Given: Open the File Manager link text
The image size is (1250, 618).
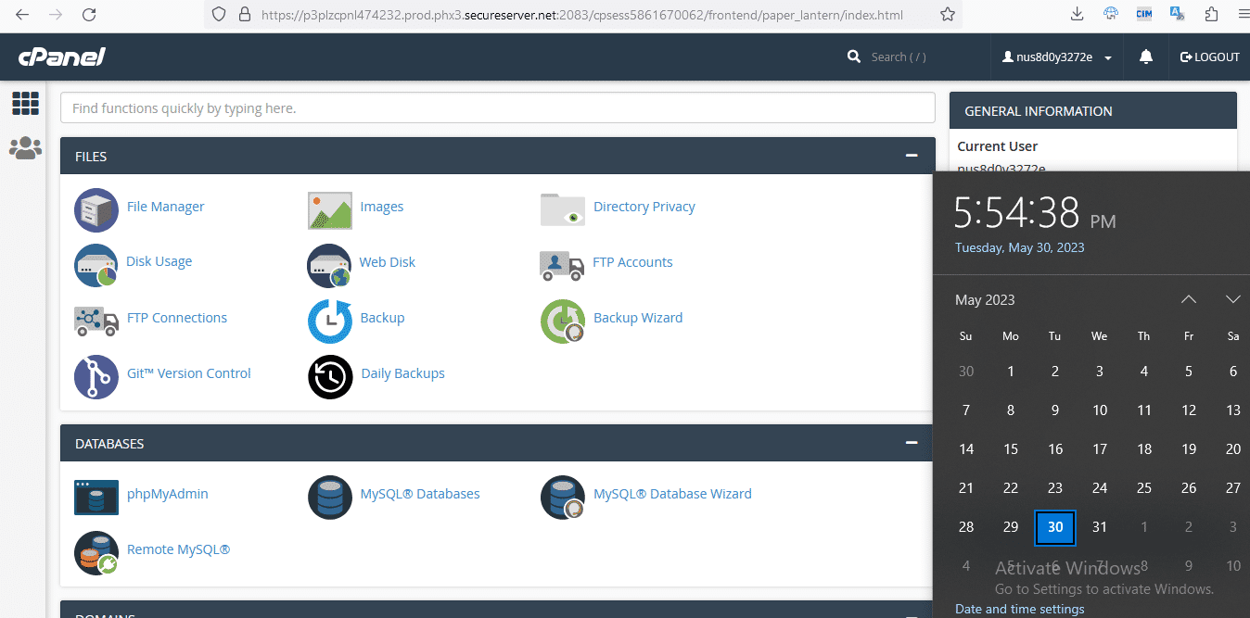Looking at the screenshot, I should click(165, 207).
